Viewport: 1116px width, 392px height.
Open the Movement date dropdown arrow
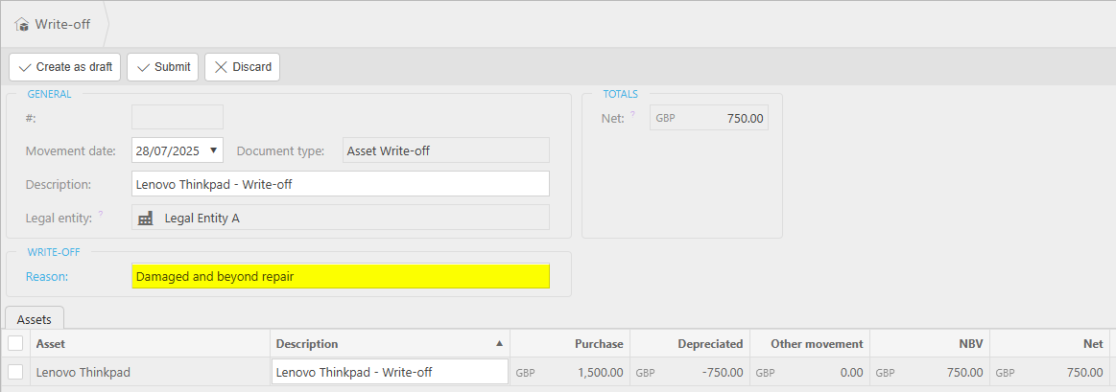(213, 150)
